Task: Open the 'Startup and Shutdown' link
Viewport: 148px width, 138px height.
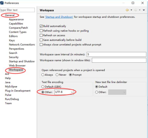Action: tap(59, 17)
